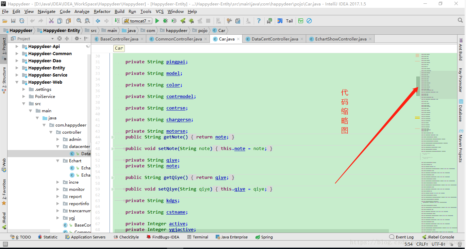This screenshot has width=466, height=249.
Task: Open the CheckStyle tool window
Action: [x=126, y=237]
